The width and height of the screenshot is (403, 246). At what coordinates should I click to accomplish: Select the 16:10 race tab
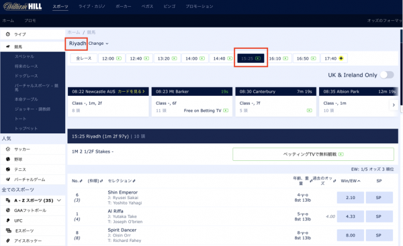coord(279,58)
